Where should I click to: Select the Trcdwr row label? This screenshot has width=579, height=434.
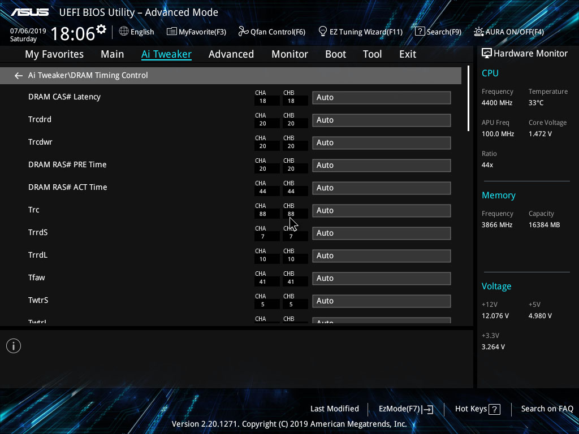40,142
